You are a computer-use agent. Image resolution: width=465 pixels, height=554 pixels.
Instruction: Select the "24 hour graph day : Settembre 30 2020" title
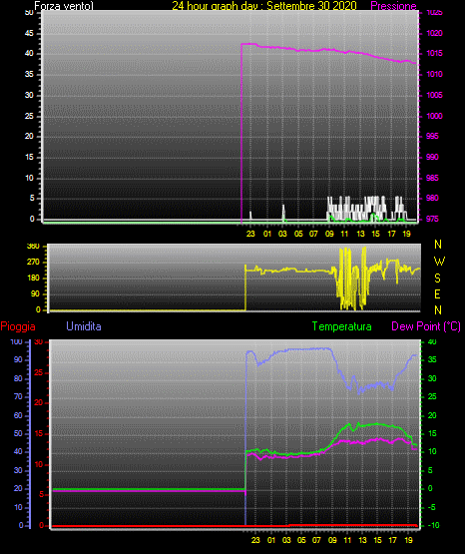tap(264, 5)
